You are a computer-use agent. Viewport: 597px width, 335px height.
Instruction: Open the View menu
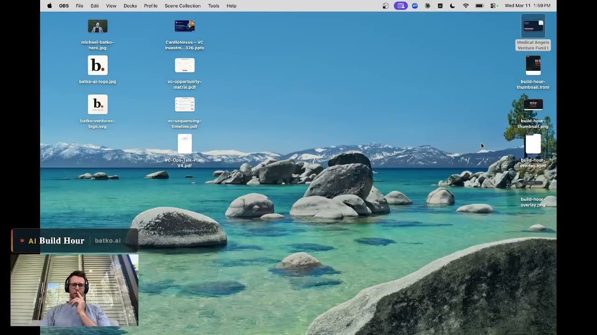(111, 6)
